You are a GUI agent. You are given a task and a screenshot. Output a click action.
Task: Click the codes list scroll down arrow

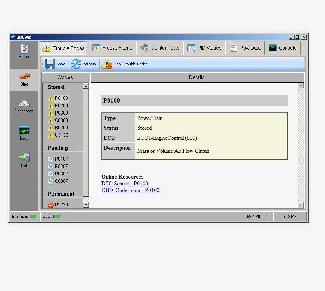tap(86, 205)
